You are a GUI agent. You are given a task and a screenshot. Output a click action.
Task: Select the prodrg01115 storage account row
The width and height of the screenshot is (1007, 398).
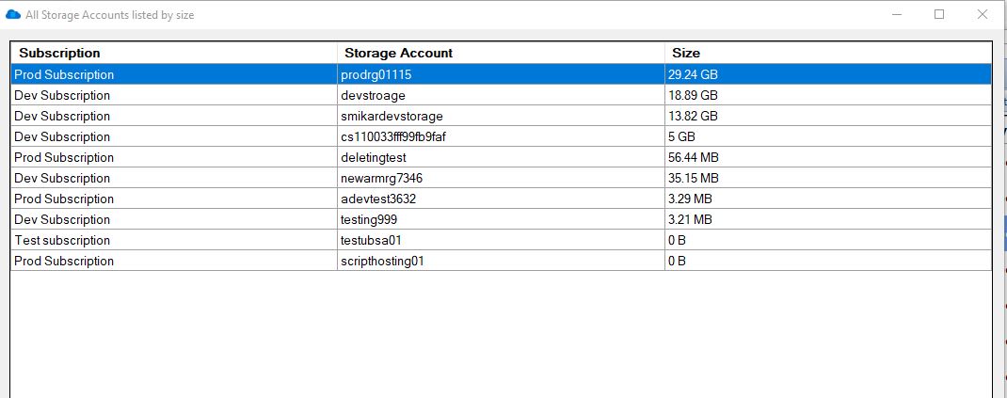point(501,74)
